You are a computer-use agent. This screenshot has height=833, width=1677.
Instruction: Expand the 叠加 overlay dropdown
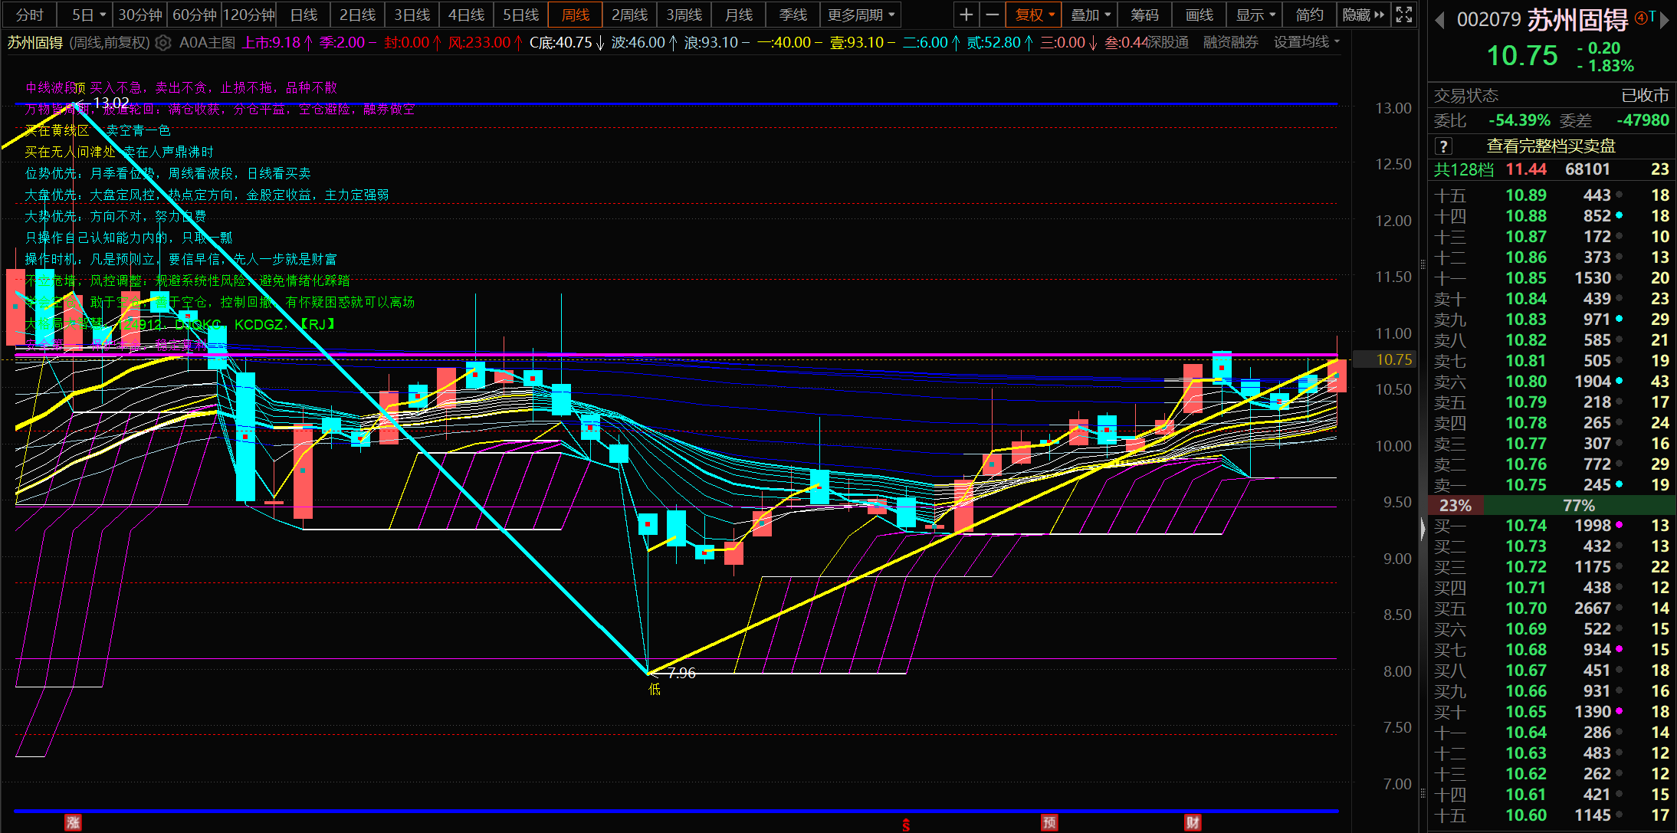(1090, 15)
